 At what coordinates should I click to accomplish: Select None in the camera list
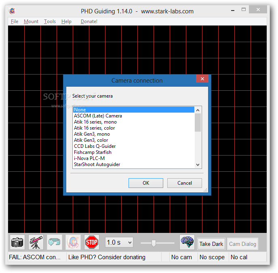click(x=134, y=110)
